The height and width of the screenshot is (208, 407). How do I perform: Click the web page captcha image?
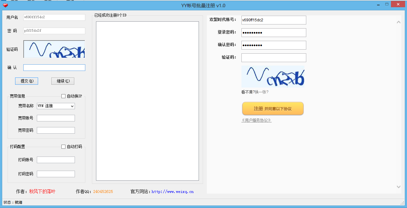tap(273, 76)
